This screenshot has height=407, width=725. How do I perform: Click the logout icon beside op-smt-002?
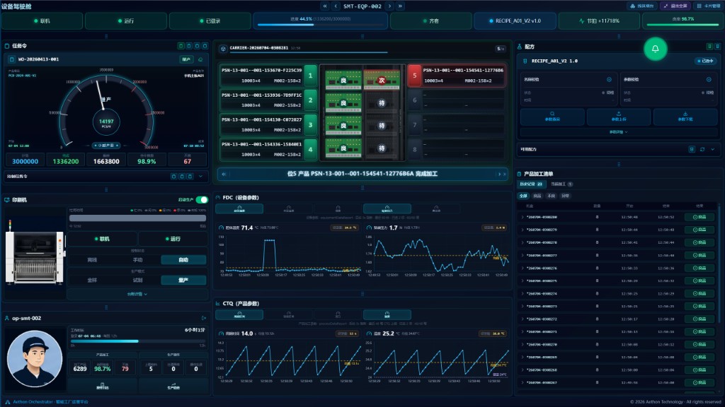click(x=204, y=318)
